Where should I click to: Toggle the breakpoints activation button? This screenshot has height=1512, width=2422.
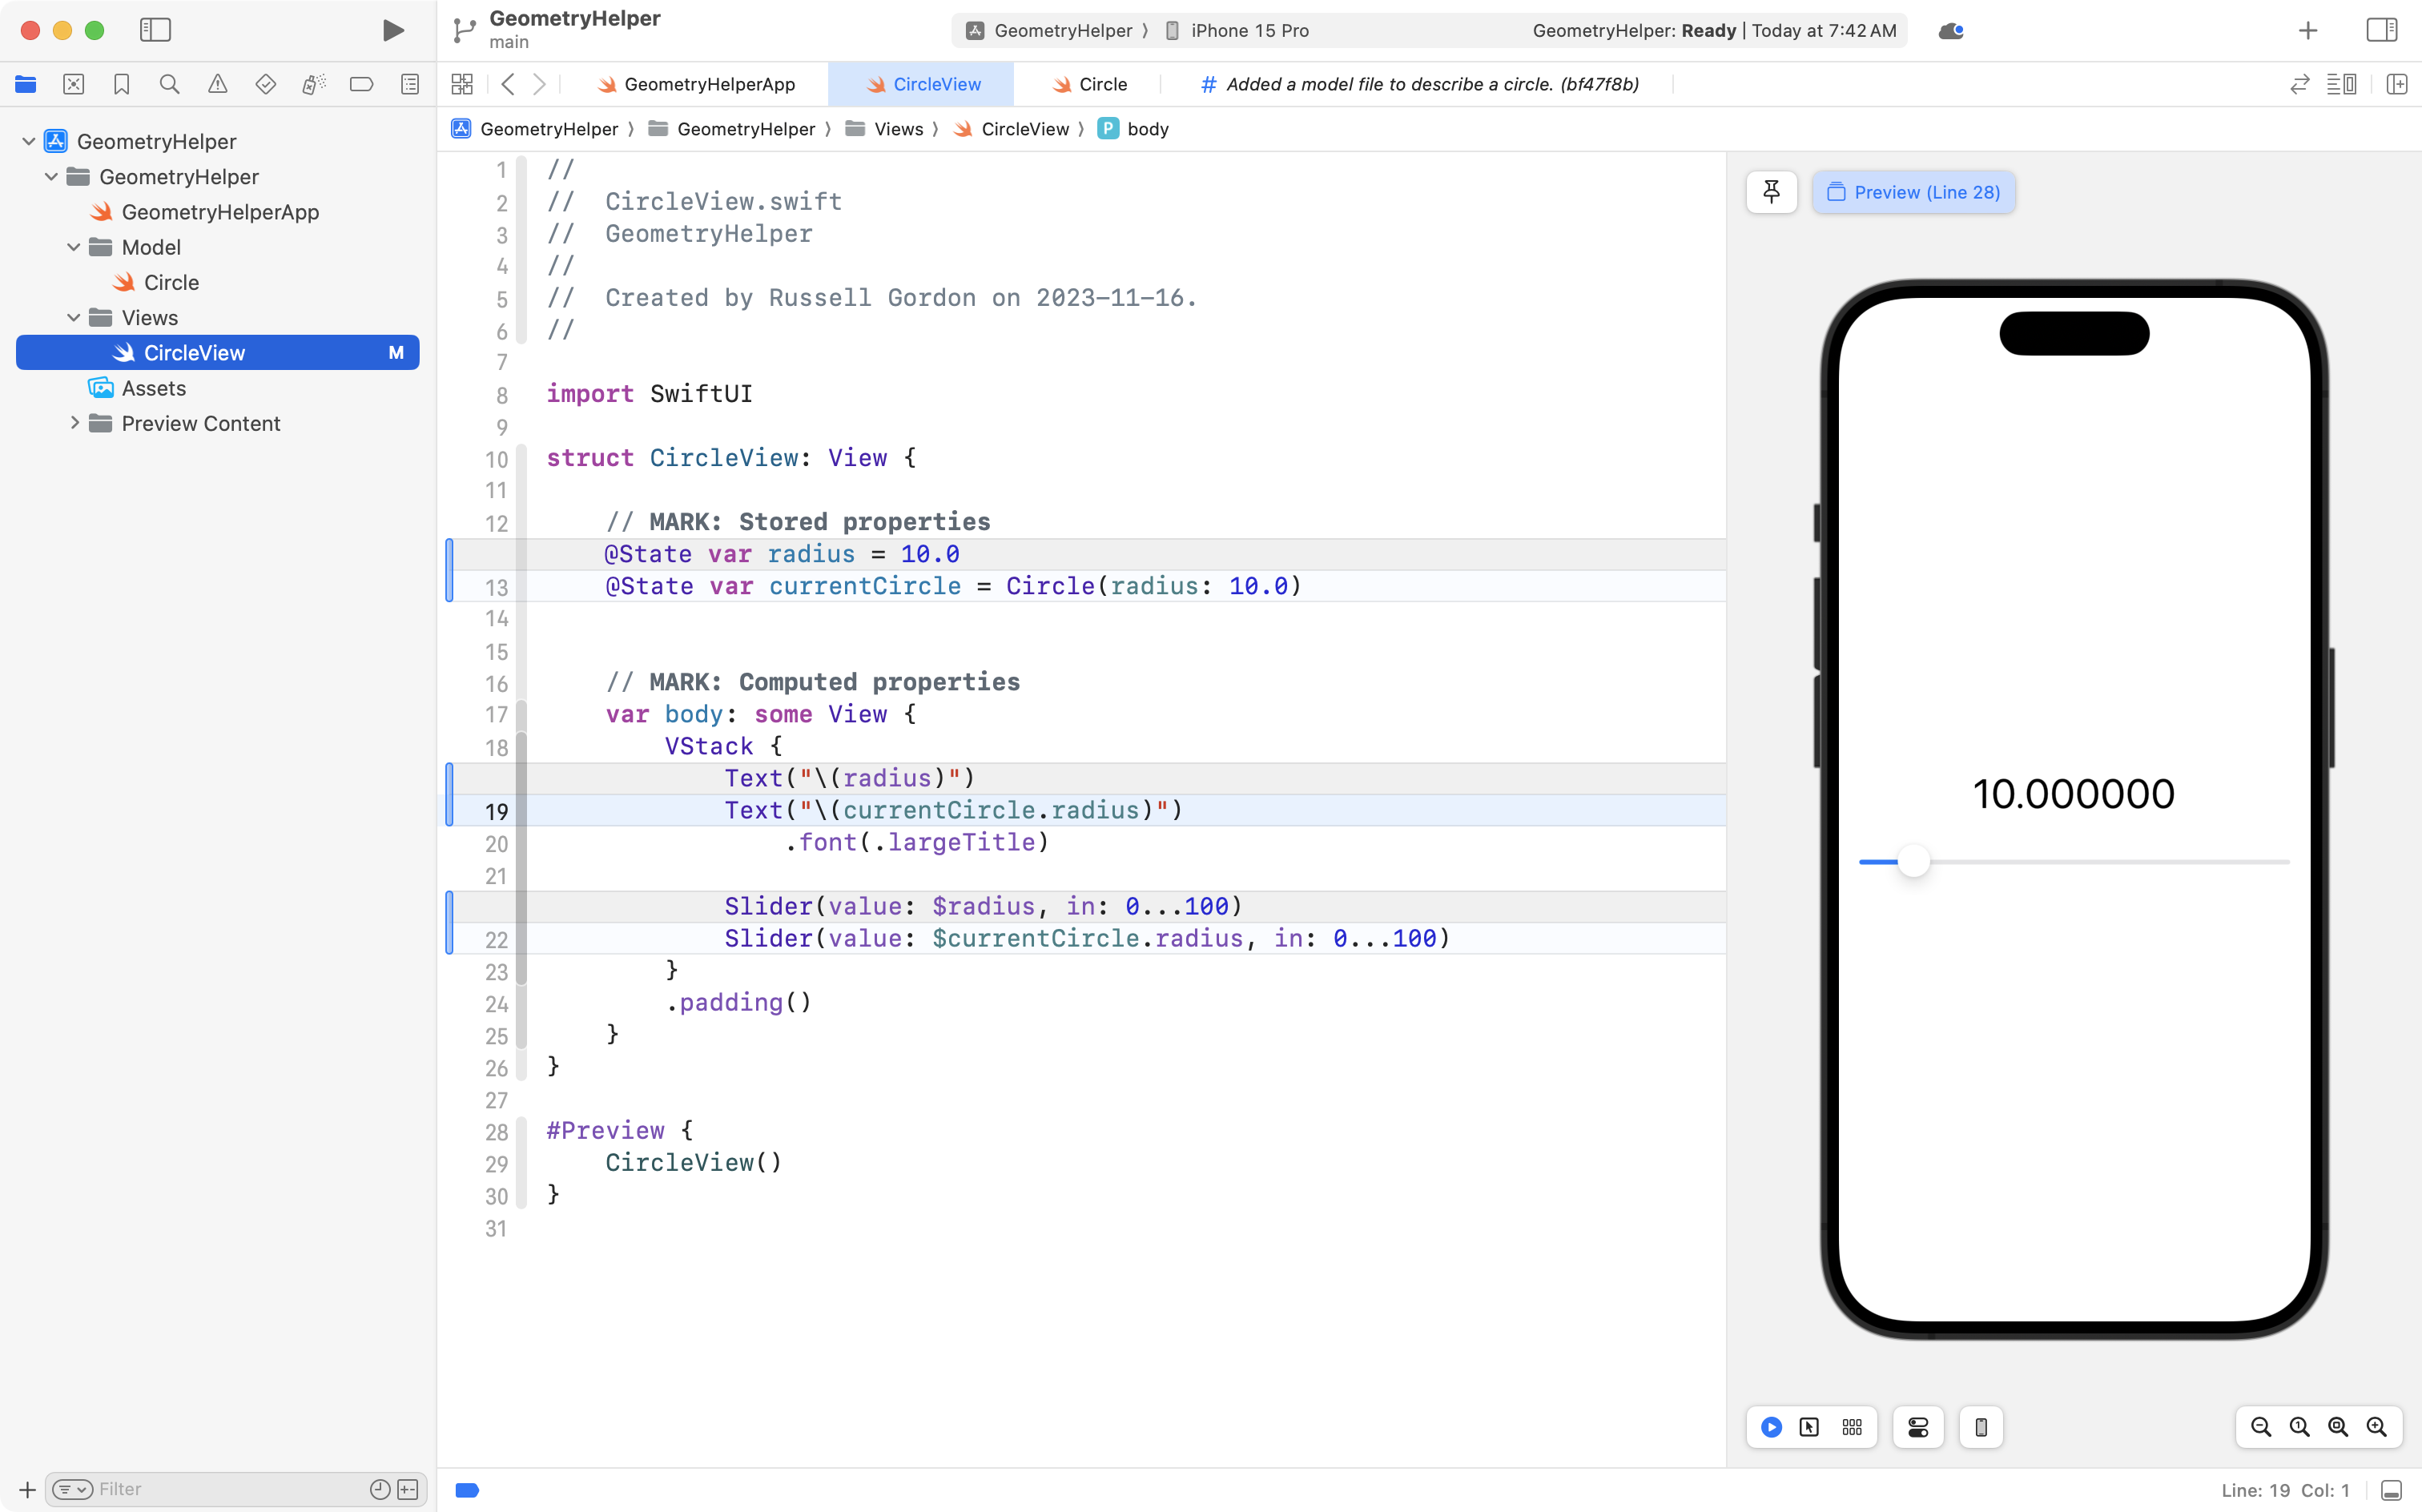click(x=466, y=1489)
